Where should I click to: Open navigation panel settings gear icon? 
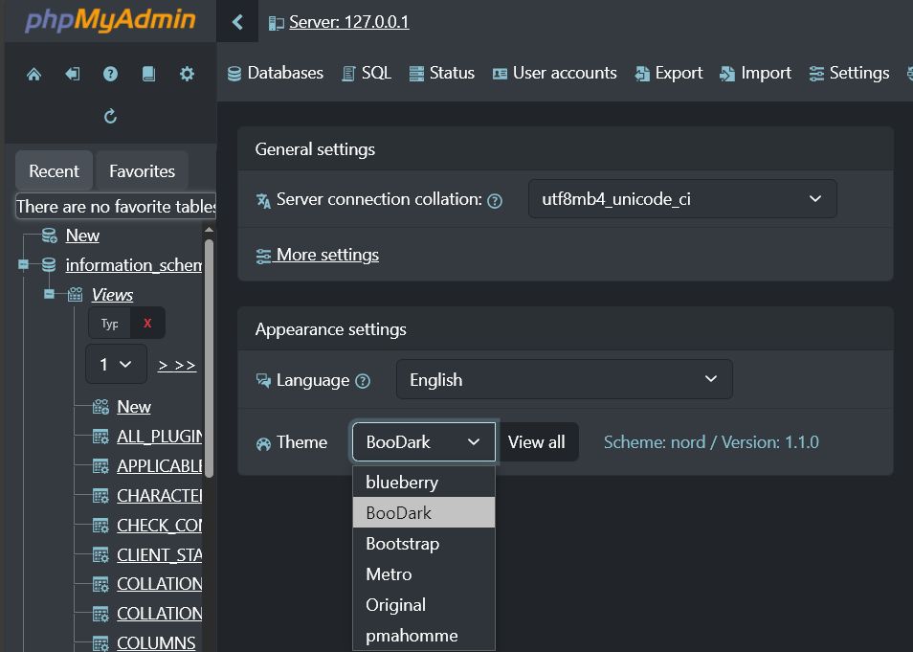(x=187, y=74)
